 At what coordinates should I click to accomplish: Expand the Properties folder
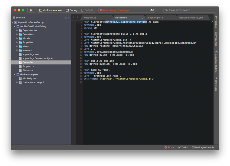17,42
